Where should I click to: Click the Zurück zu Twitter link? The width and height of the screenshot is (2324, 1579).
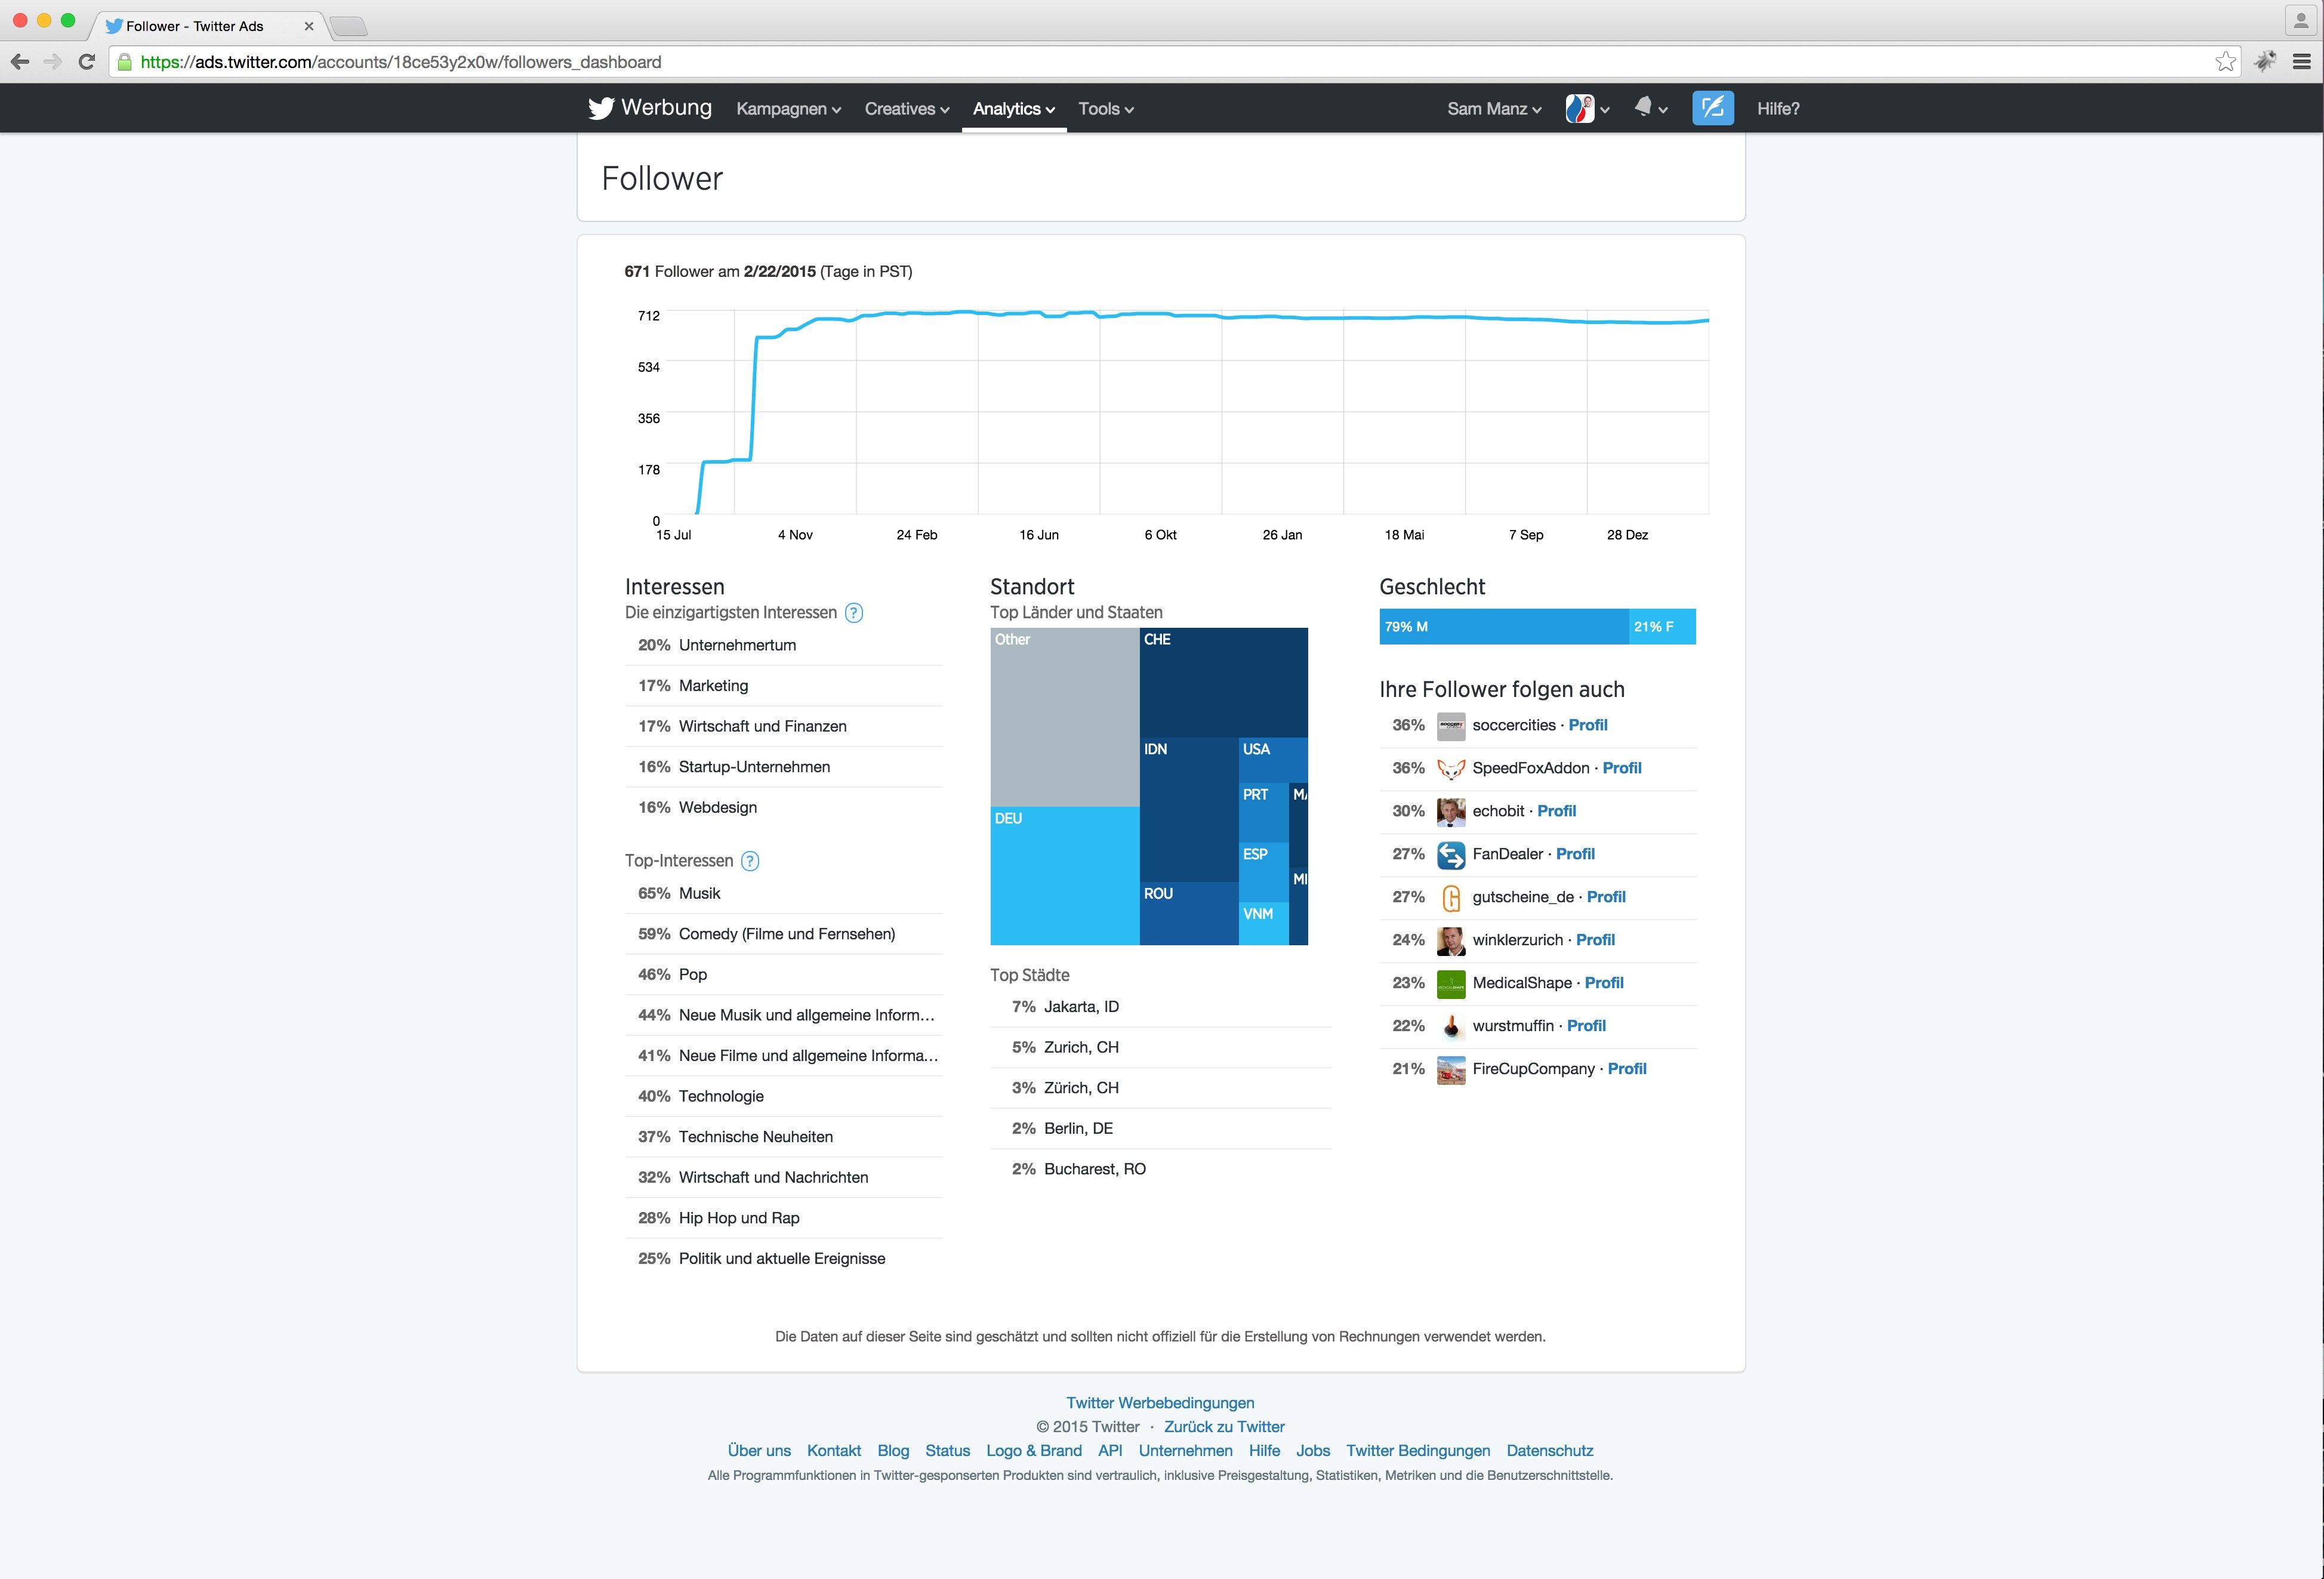[x=1224, y=1427]
